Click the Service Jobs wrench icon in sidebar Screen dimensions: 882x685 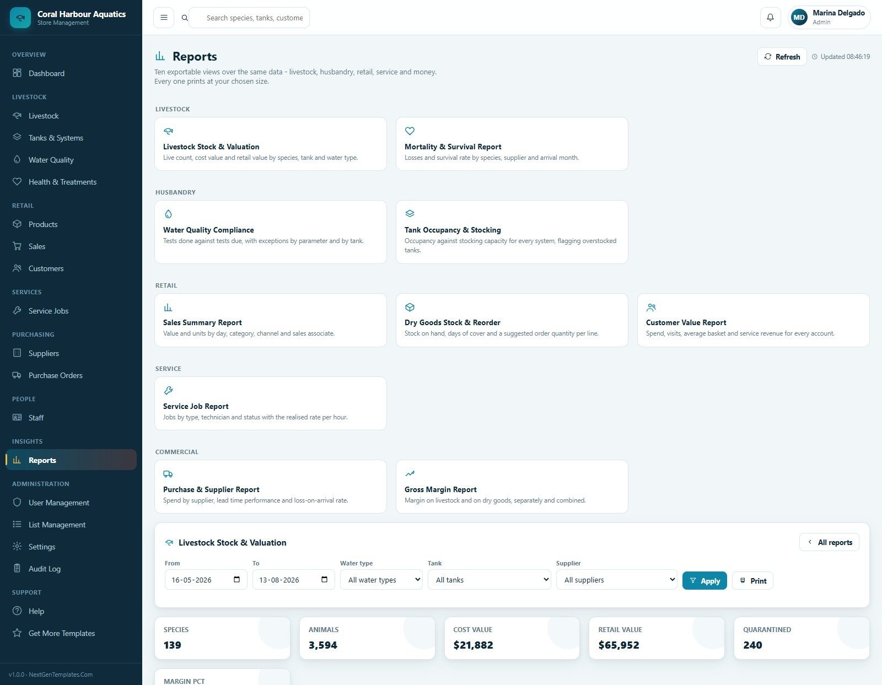tap(17, 310)
